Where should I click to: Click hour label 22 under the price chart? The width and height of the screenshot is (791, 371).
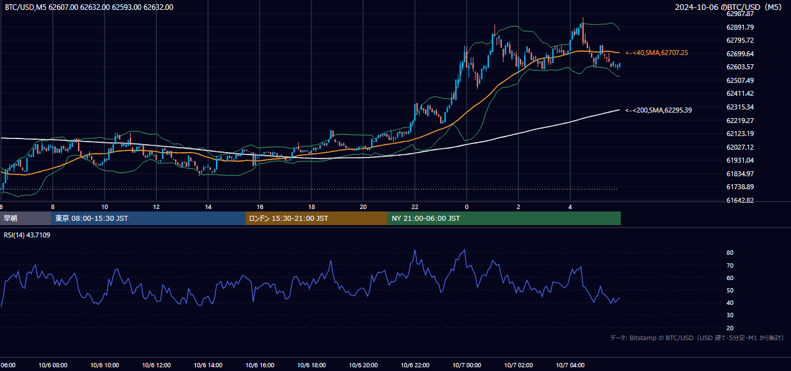[x=415, y=207]
